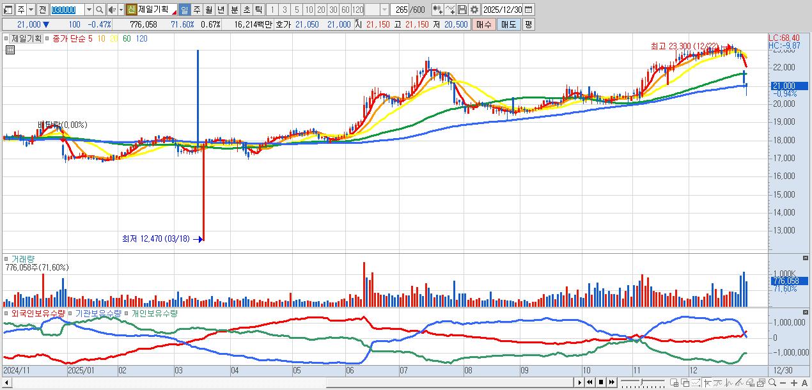
Task: Click the grid table icon below chart title
Action: [x=10, y=49]
